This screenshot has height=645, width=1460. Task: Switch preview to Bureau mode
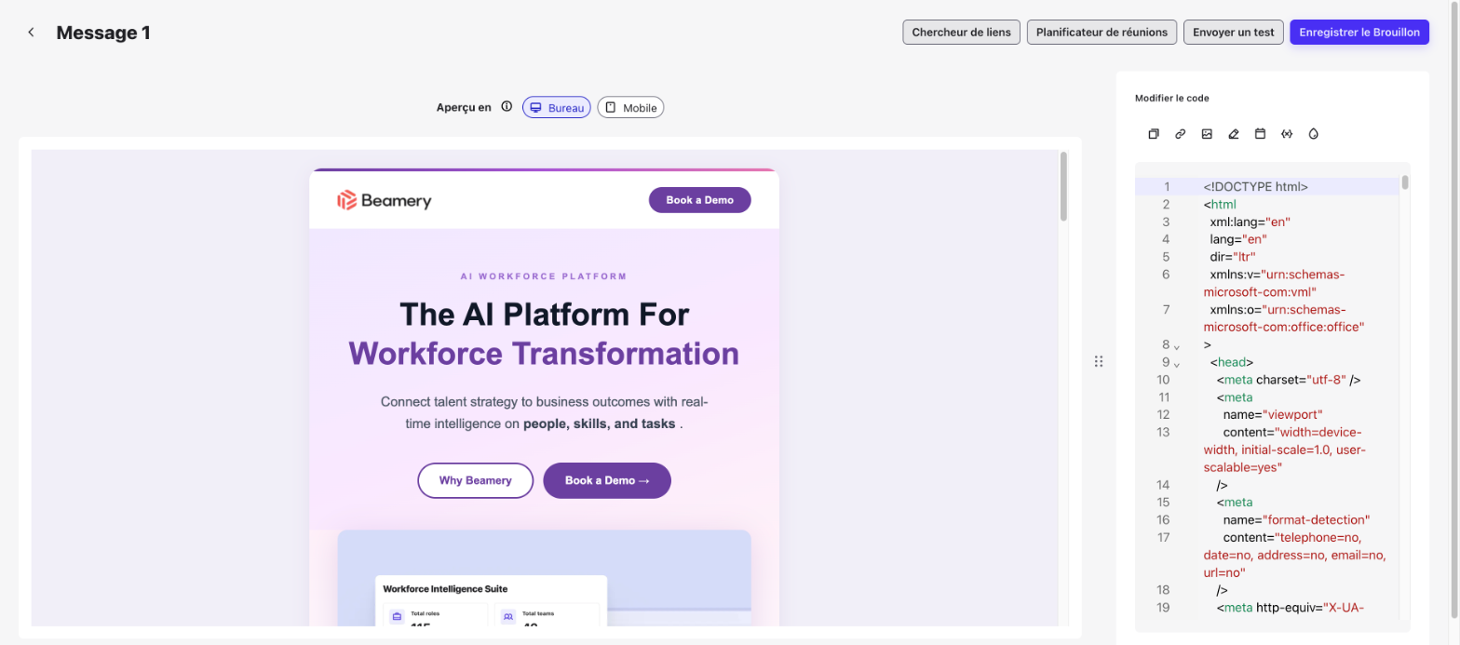point(556,108)
